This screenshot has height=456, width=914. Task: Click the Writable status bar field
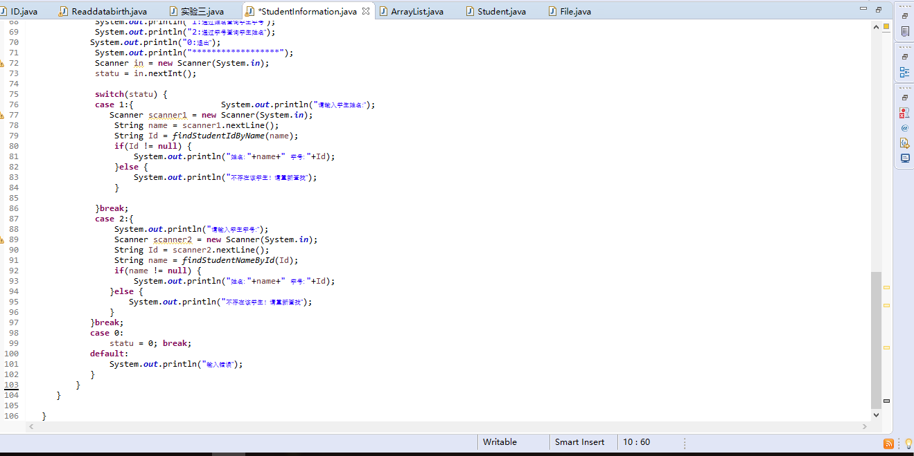[513, 442]
